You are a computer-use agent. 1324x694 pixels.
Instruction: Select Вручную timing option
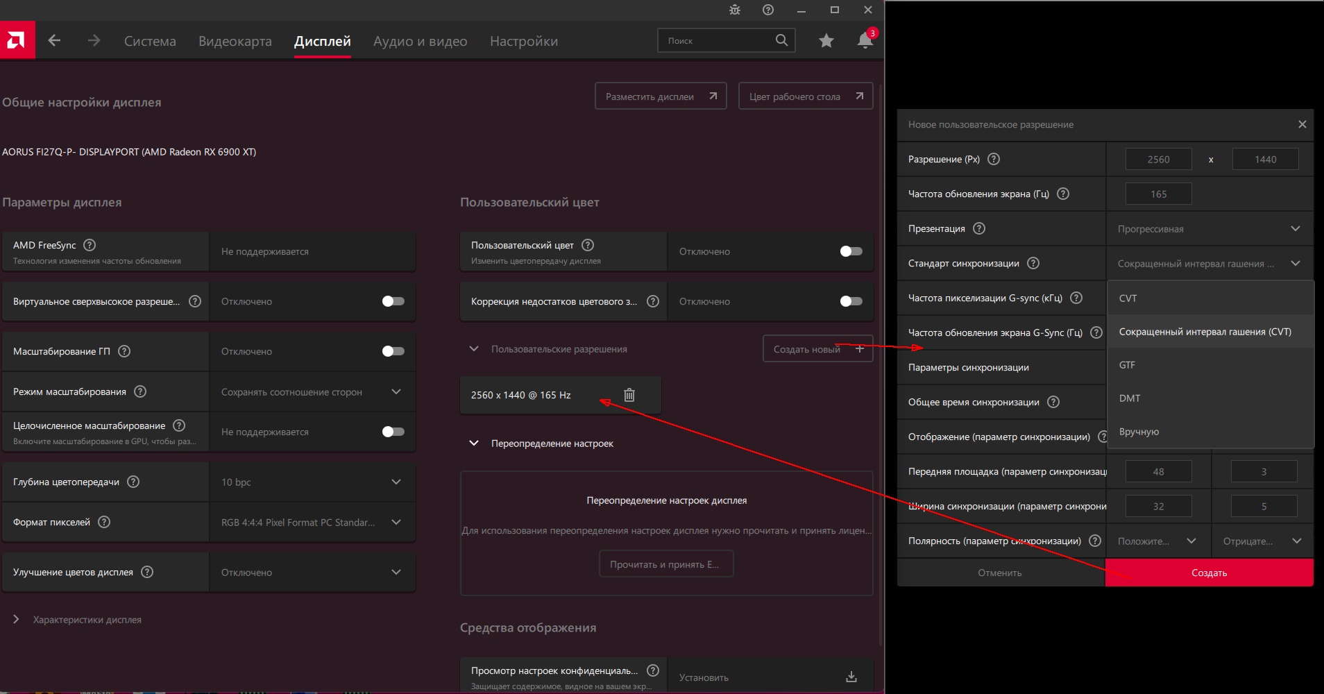1211,432
